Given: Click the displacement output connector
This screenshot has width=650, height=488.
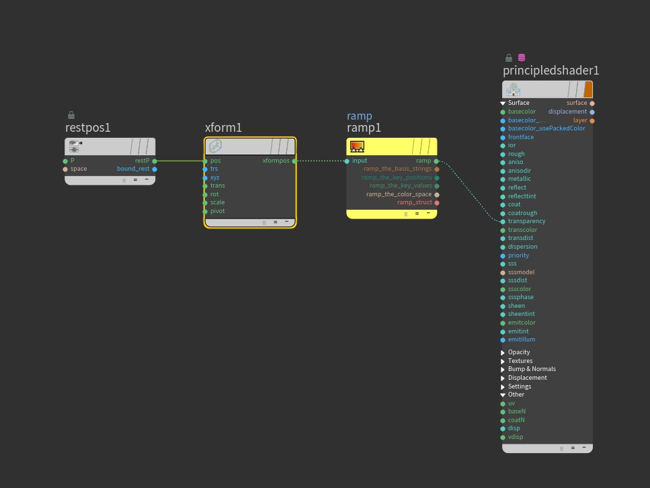Looking at the screenshot, I should pyautogui.click(x=592, y=112).
